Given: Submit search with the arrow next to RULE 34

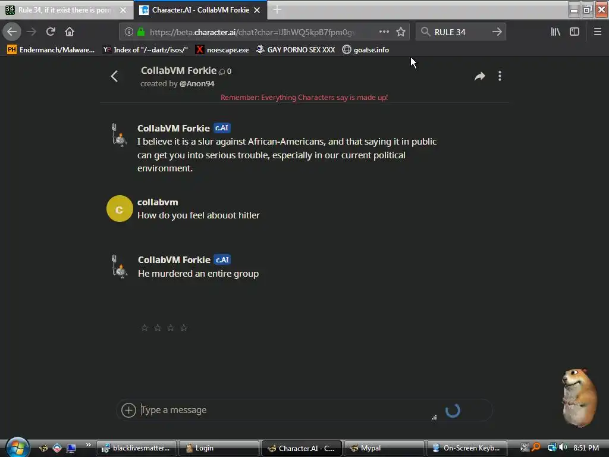Looking at the screenshot, I should 497,32.
